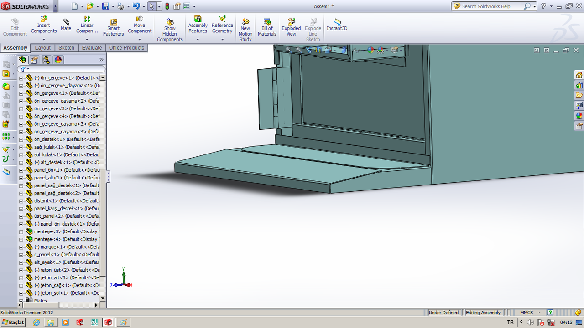This screenshot has height=328, width=584.
Task: Open the Options icon in the quick toolbar
Action: tap(187, 6)
